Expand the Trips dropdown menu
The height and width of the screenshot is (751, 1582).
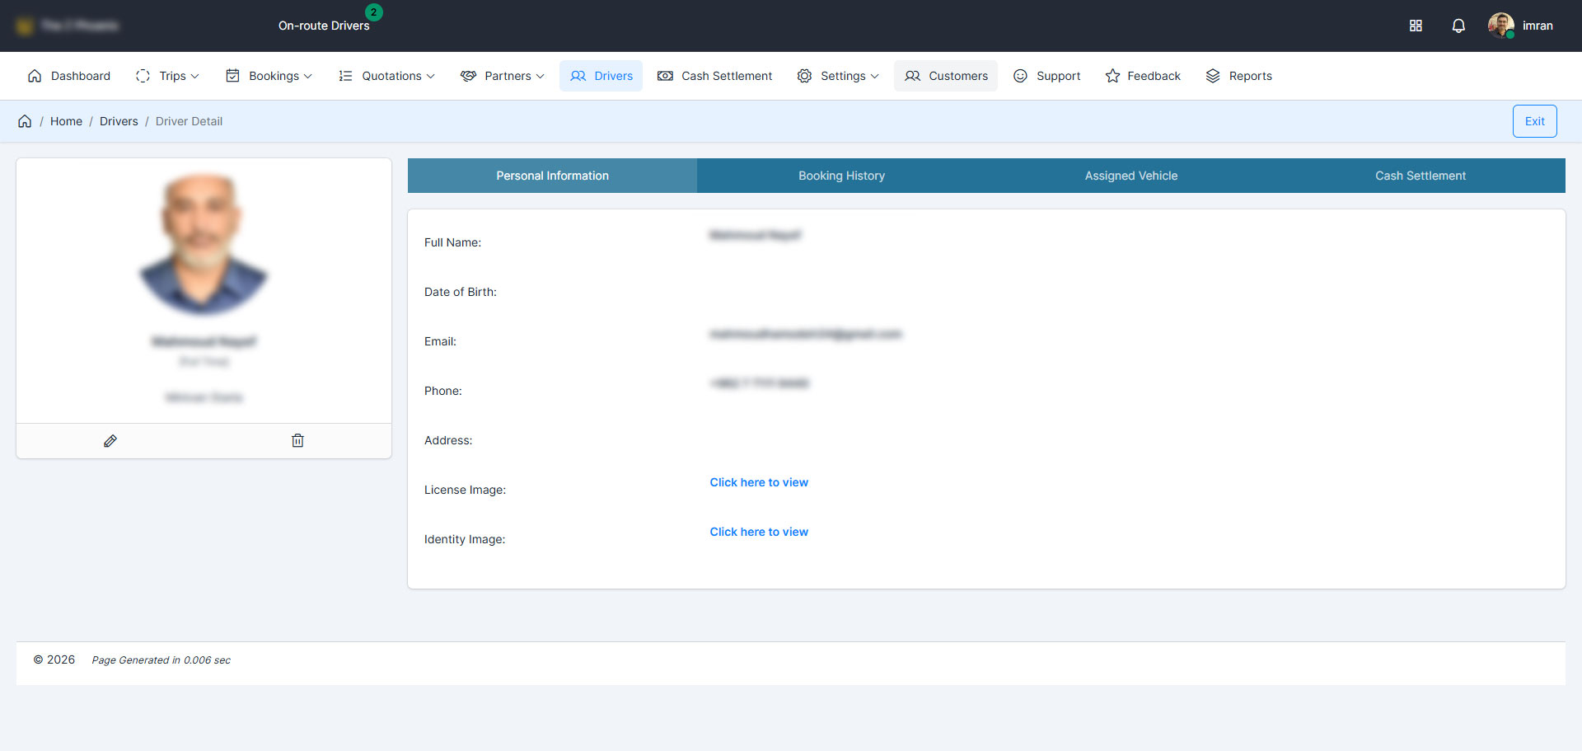[x=167, y=76]
